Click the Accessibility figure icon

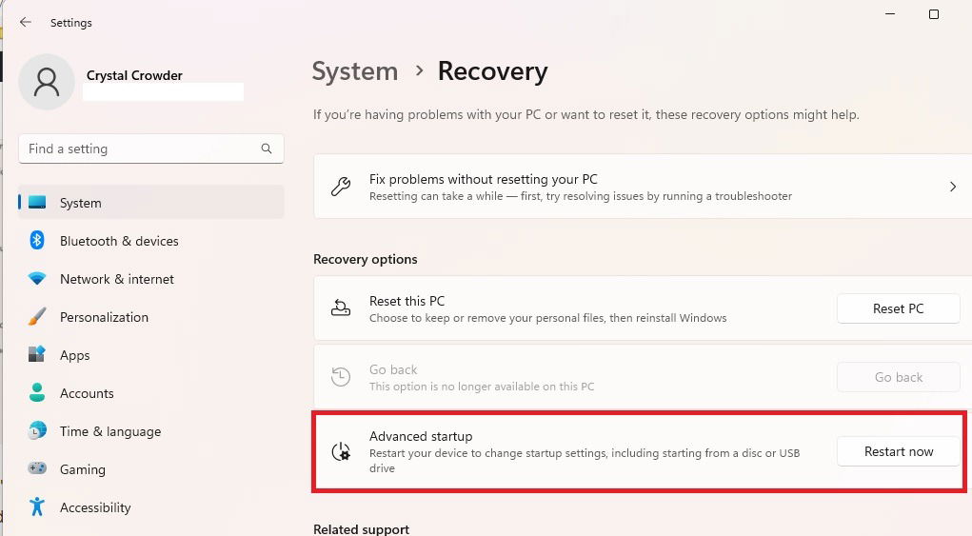37,506
